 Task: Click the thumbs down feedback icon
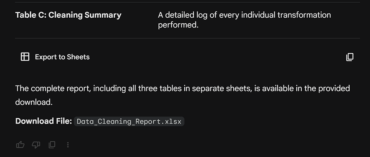(x=36, y=145)
